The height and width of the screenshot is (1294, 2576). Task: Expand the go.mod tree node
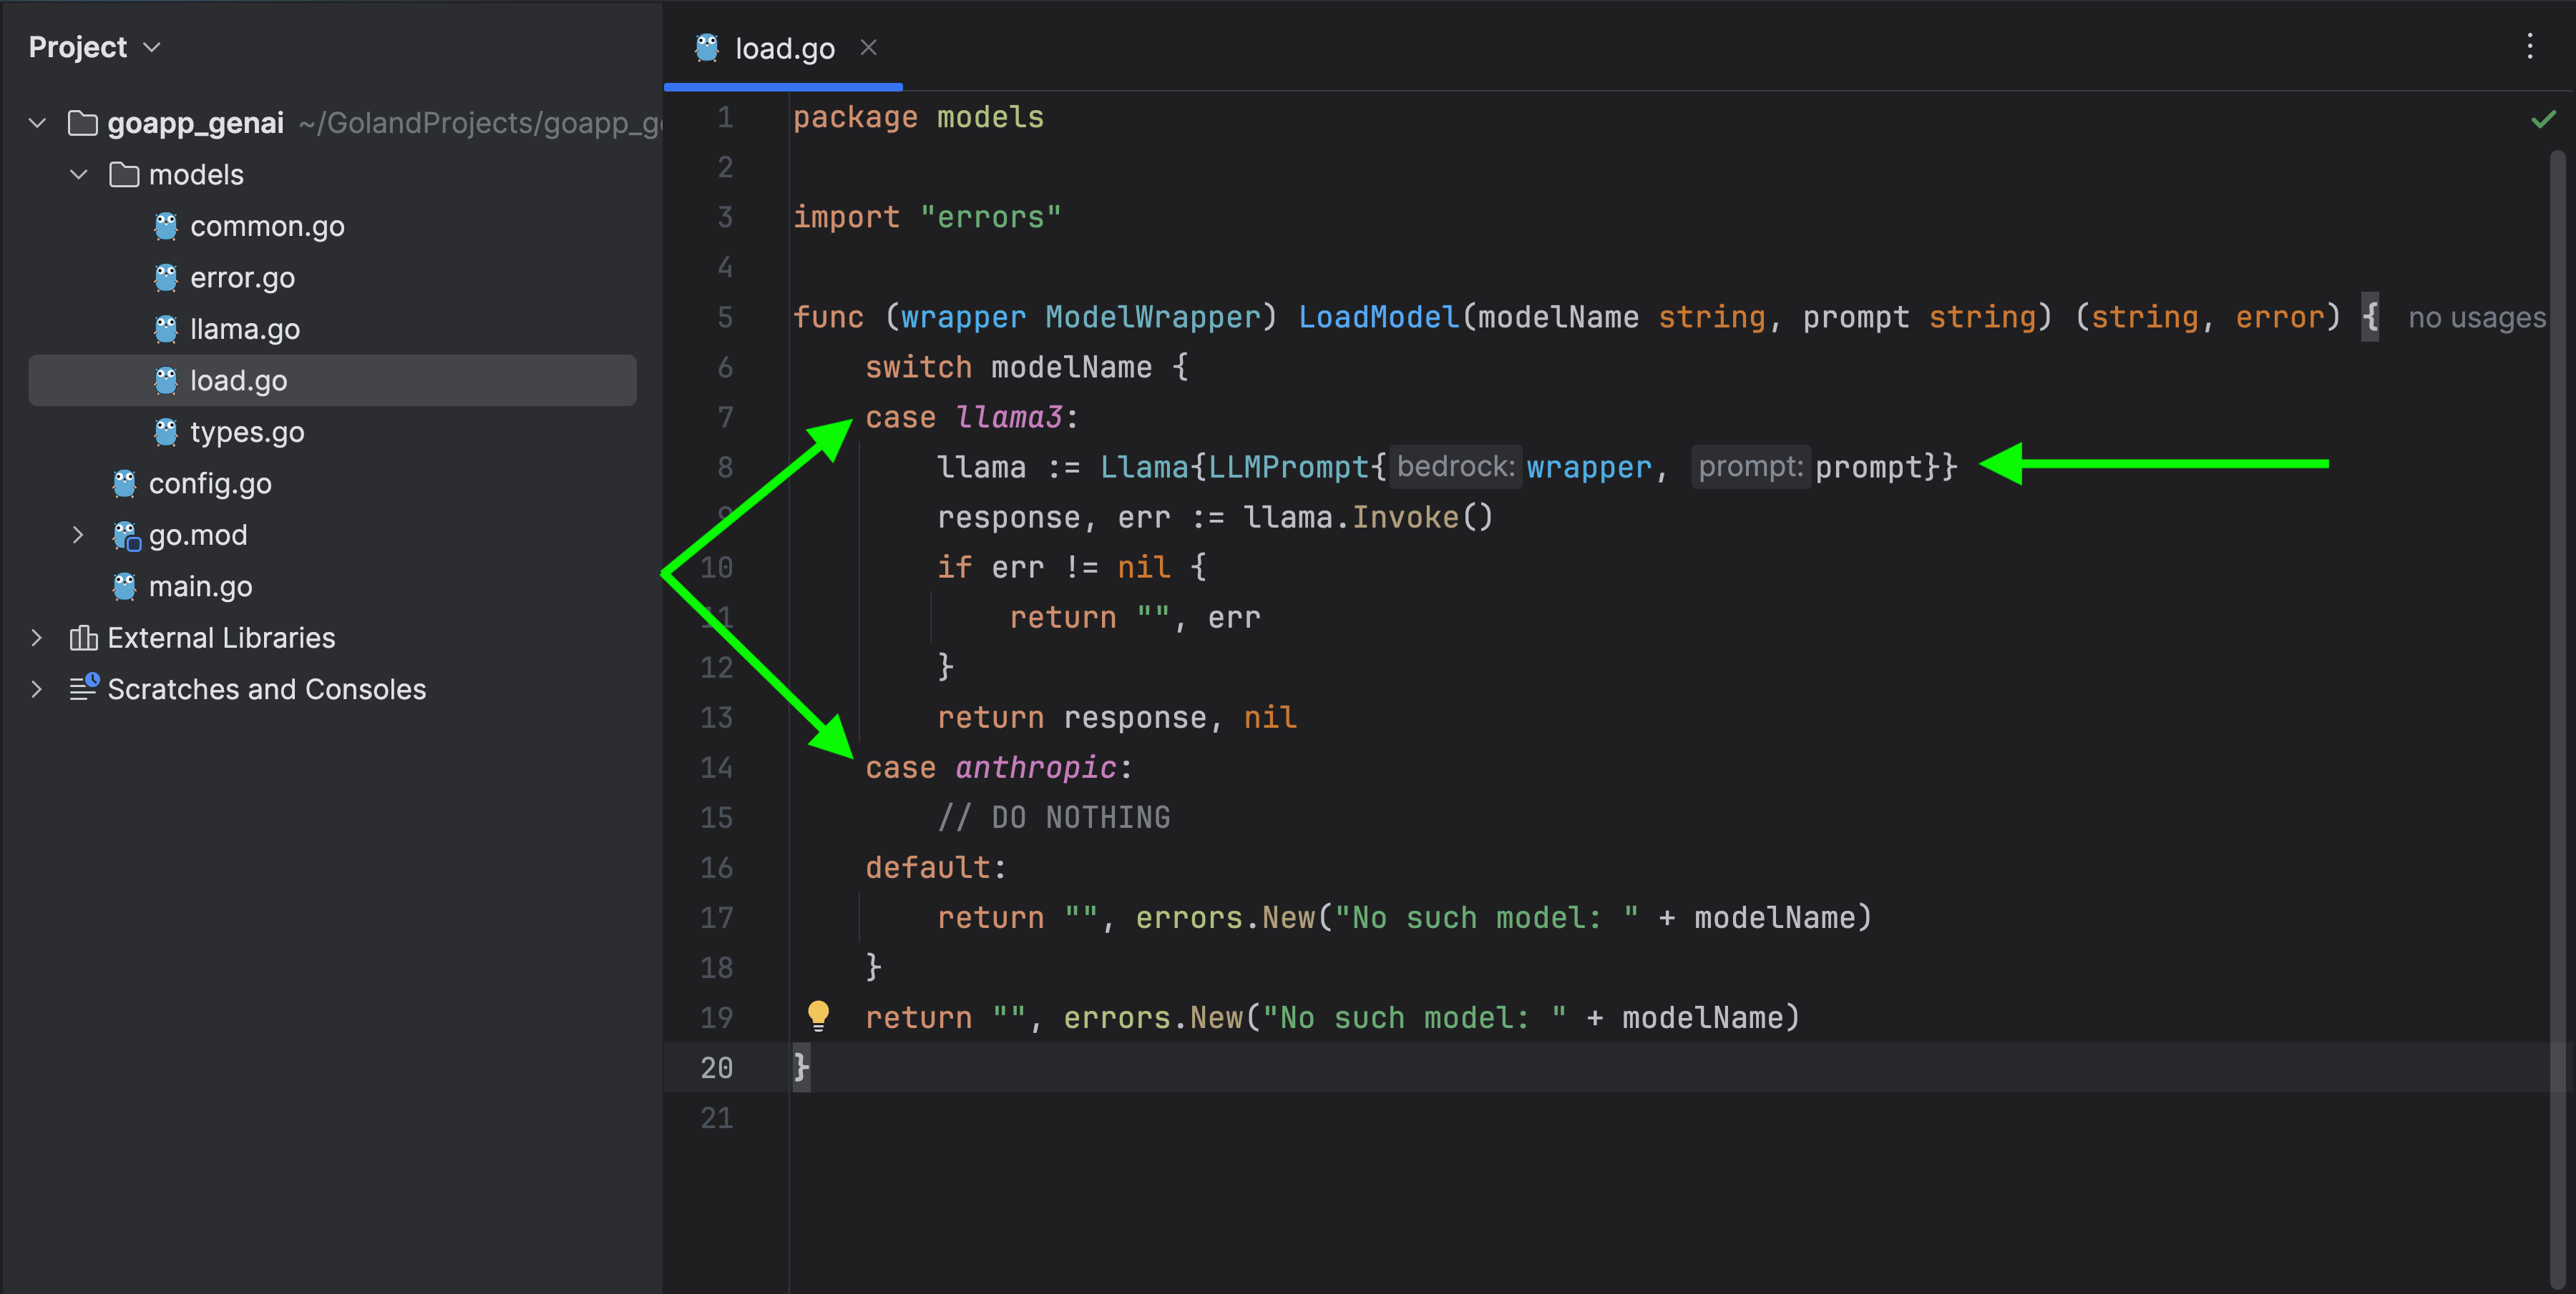click(x=78, y=535)
